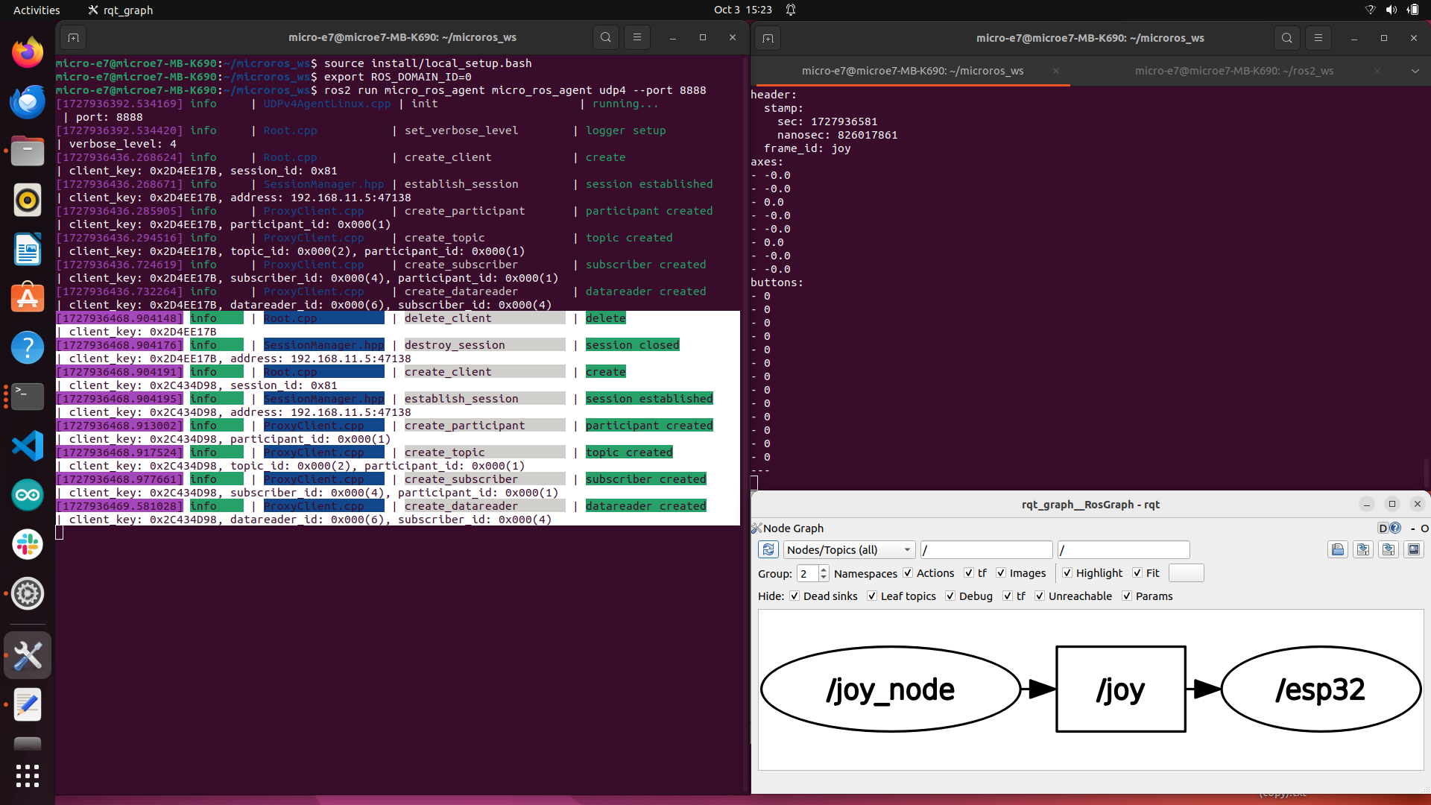
Task: Open Thunderbird mail from the dock
Action: click(28, 101)
